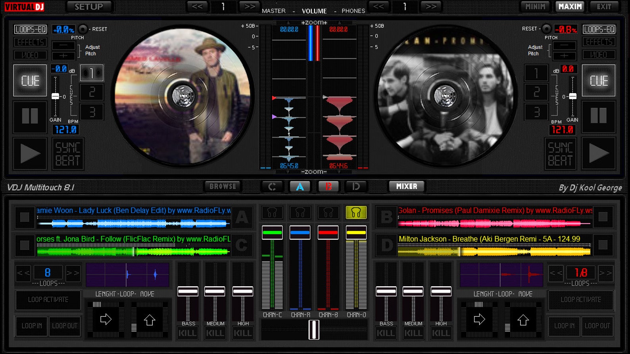Increase master volume with >> arrow
The width and height of the screenshot is (630, 354).
(x=250, y=7)
